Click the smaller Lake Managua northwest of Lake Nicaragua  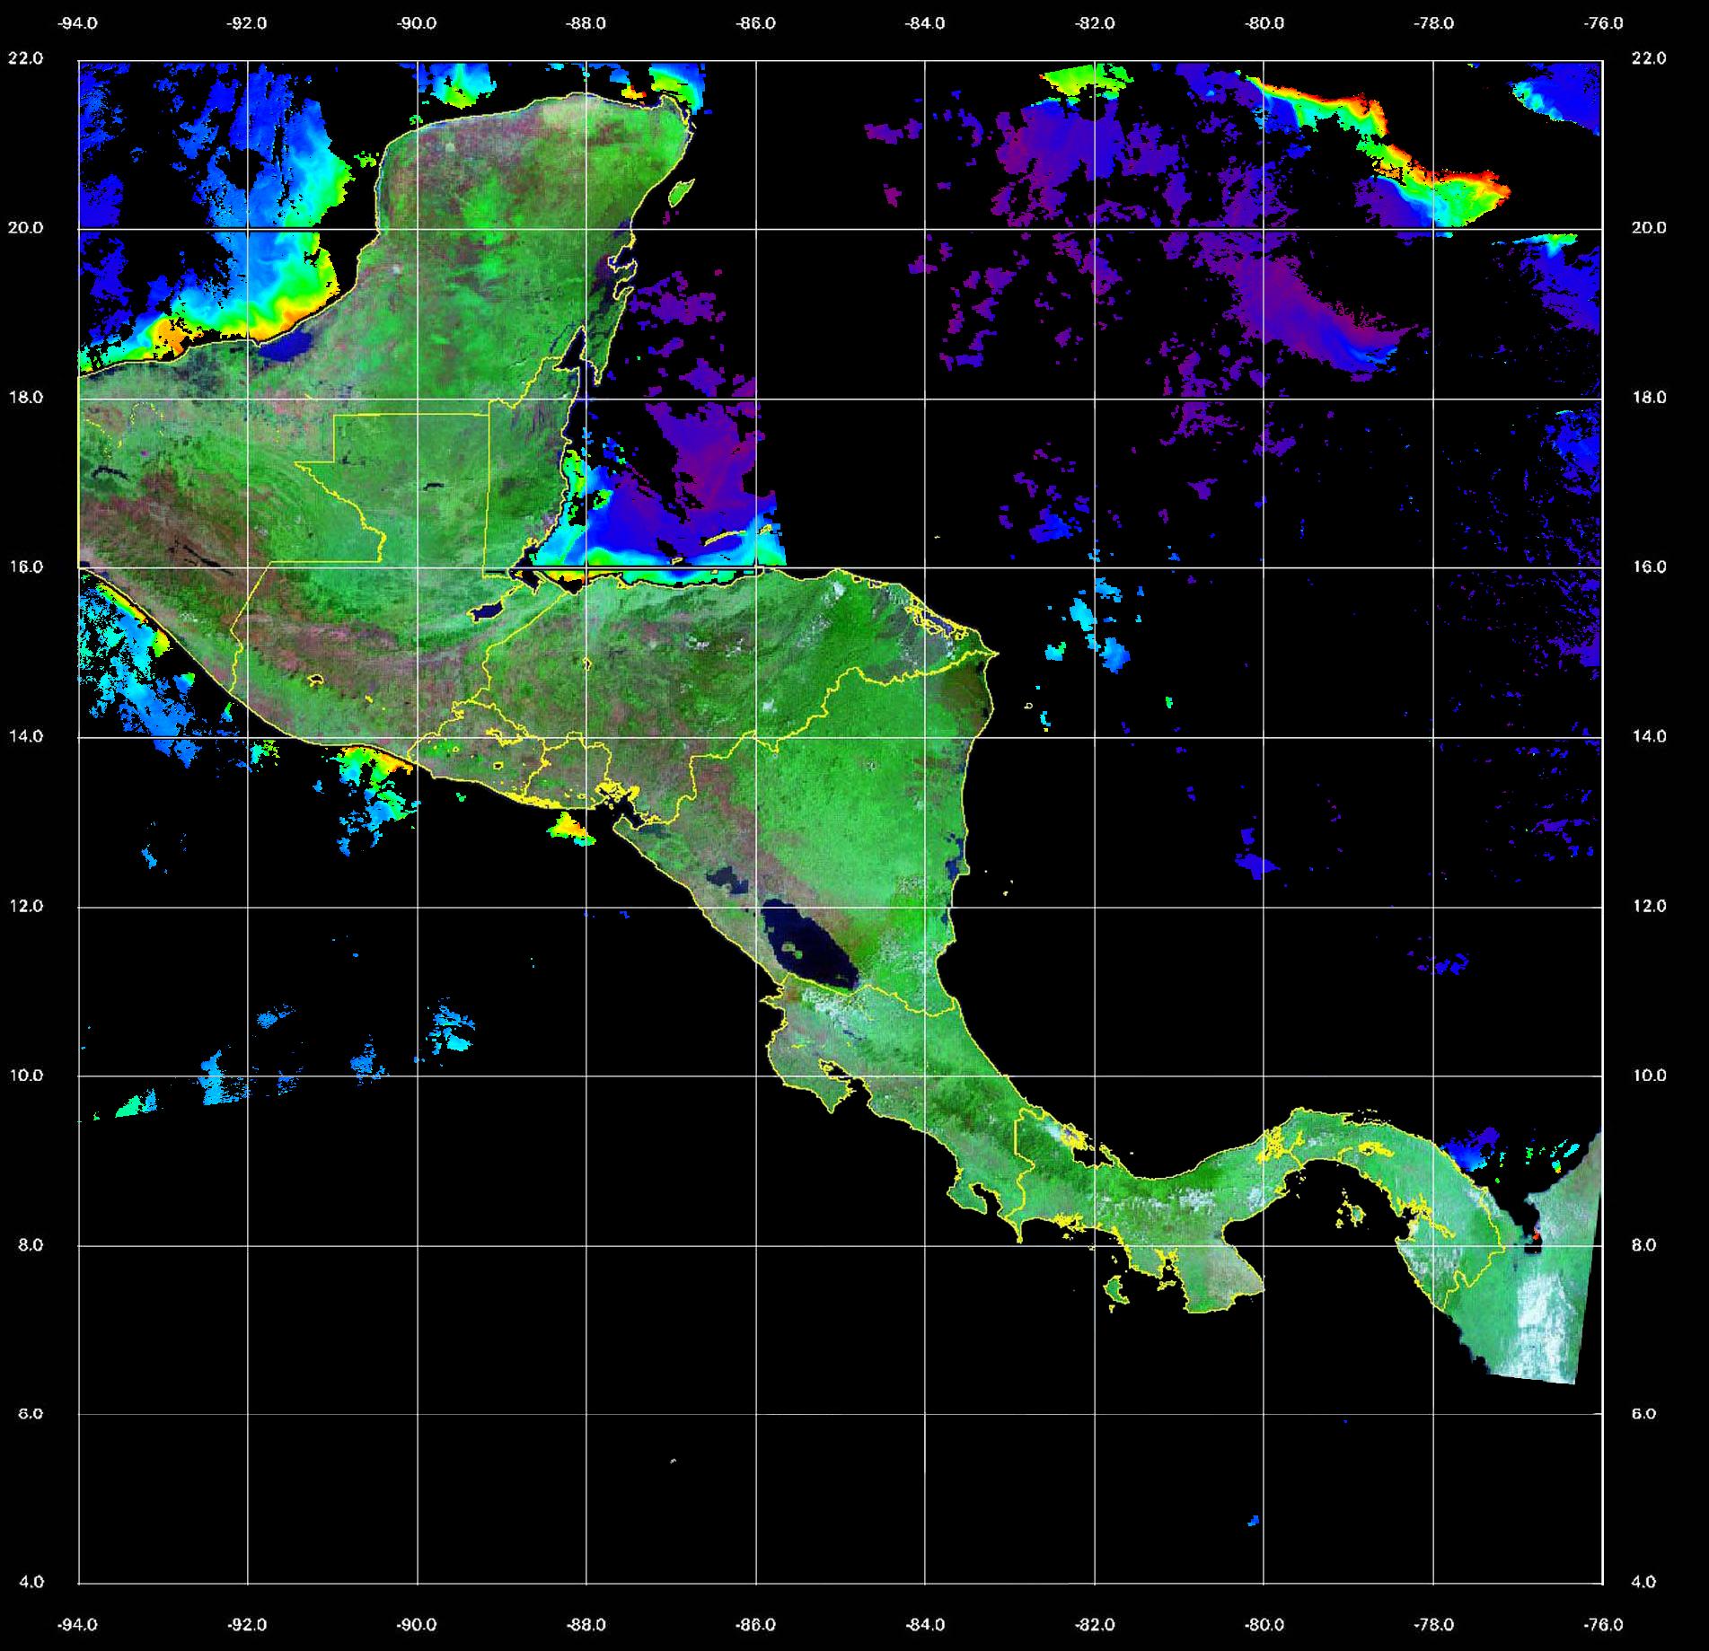point(727,880)
